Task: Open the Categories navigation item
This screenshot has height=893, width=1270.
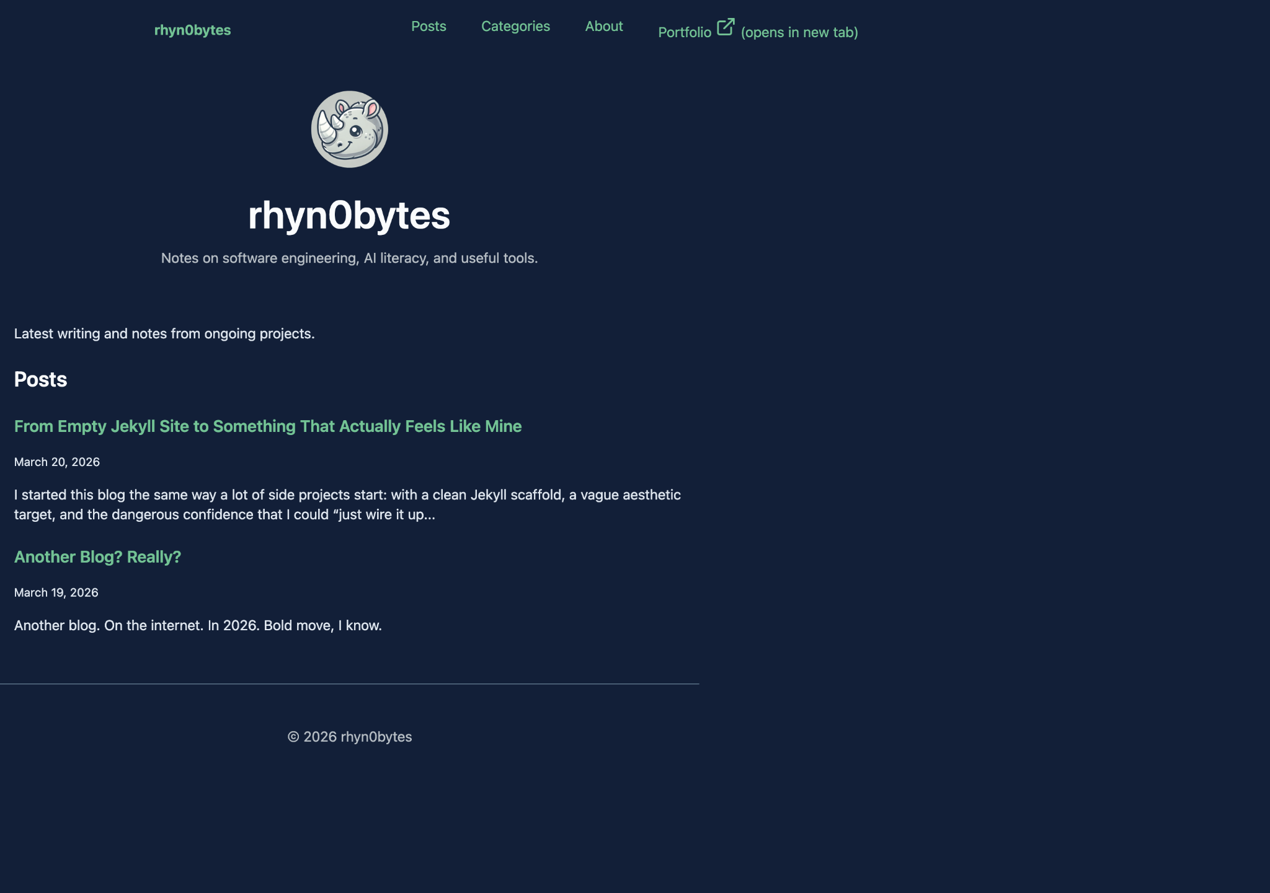Action: (515, 26)
